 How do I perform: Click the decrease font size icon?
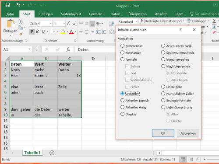pos(74,24)
